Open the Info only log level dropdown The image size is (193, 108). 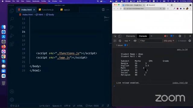click(x=169, y=41)
